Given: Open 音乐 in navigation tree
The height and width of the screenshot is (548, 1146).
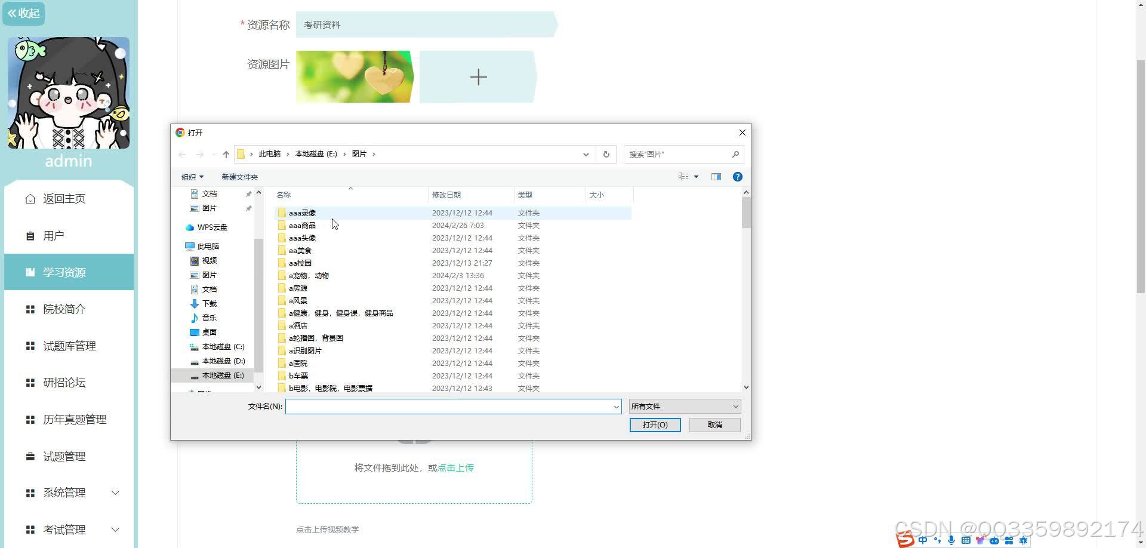Looking at the screenshot, I should point(204,318).
